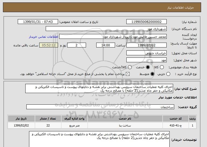207x147 pixels.
Task: Click the general need description text box
Action: tap(99, 88)
